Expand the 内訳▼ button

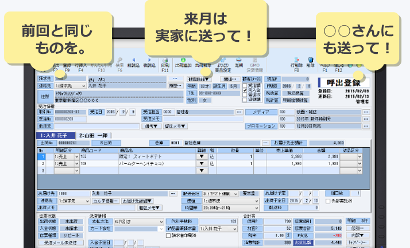[x=357, y=235]
